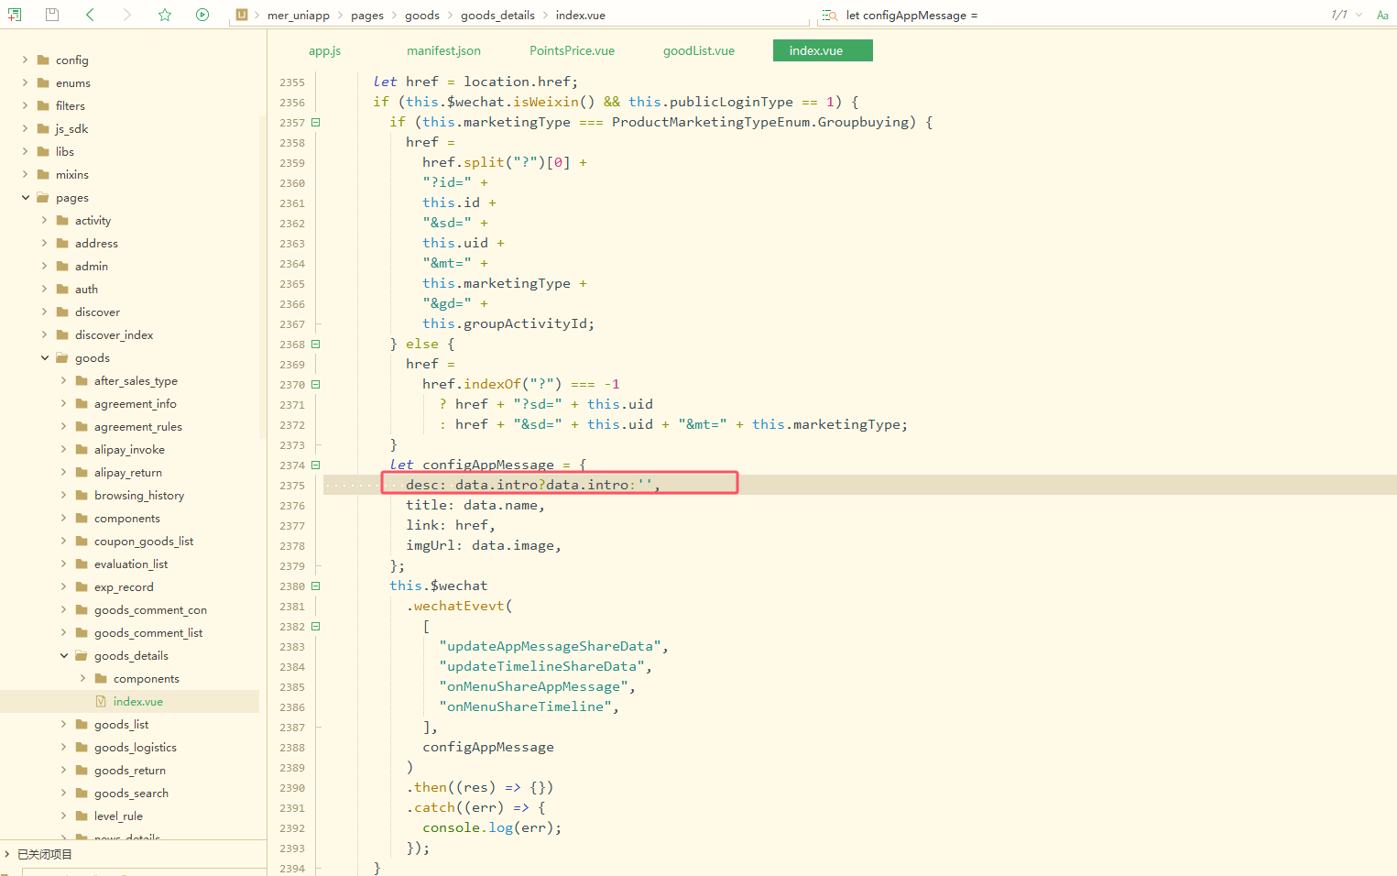1397x876 pixels.
Task: Click the run play icon
Action: coord(202,15)
